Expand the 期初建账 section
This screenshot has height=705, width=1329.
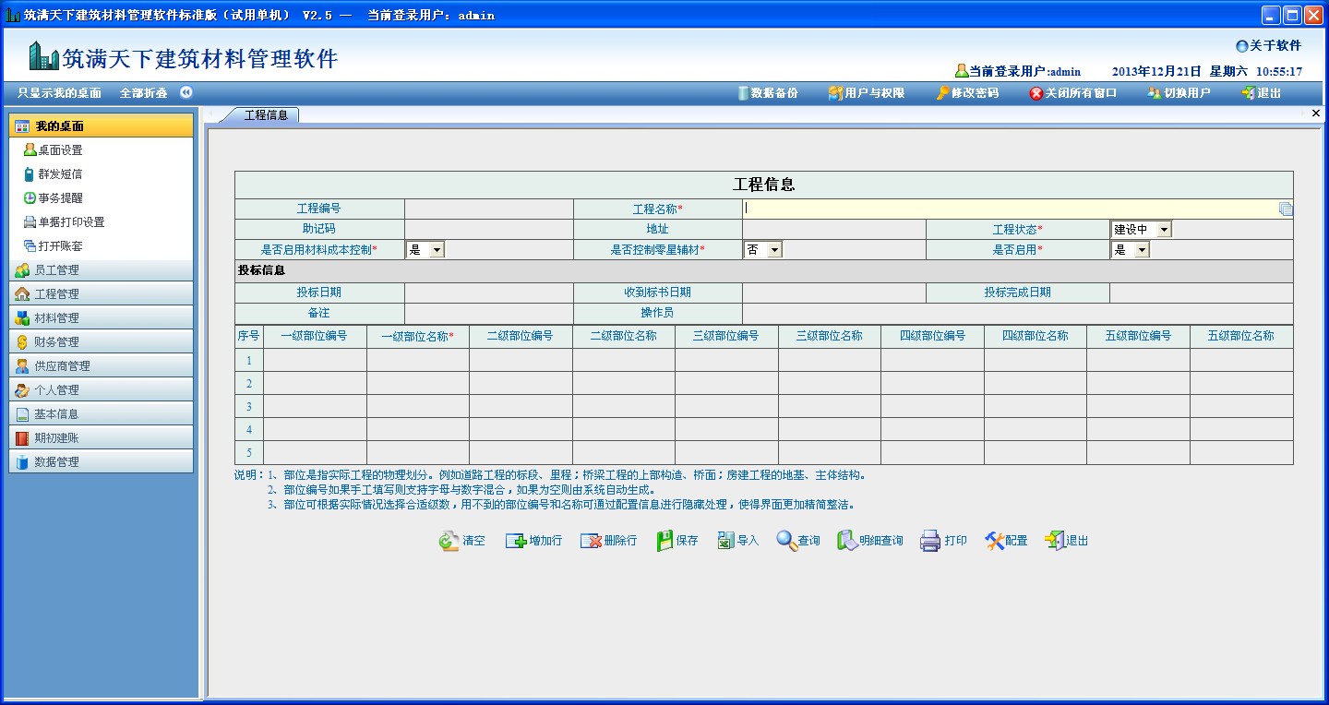click(x=102, y=437)
